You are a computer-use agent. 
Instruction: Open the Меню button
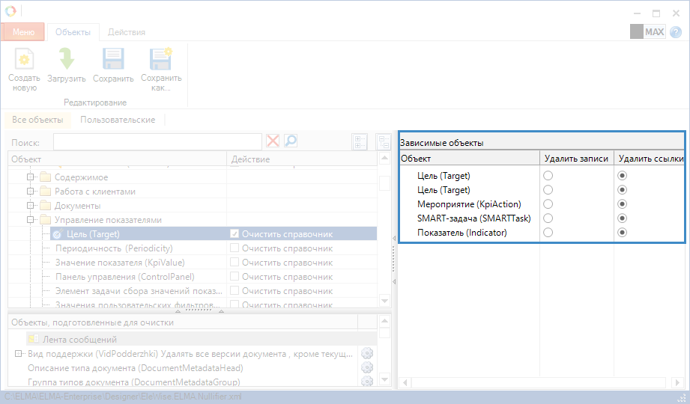[23, 32]
